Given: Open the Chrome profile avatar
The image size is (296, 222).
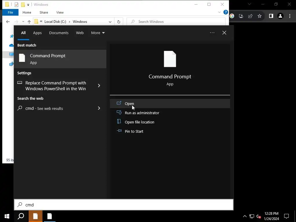Looking at the screenshot, I should [x=280, y=16].
